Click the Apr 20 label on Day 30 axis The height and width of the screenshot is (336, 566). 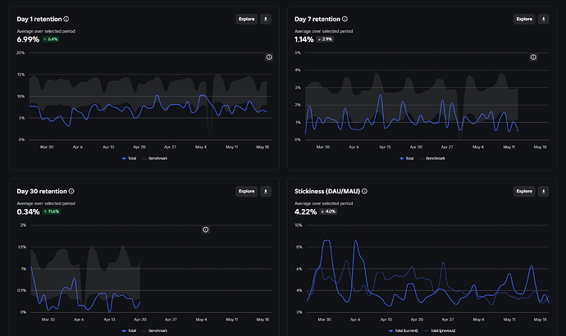click(x=140, y=320)
